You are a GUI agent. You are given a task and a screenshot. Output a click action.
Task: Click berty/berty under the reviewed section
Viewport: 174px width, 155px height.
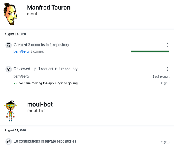[x=21, y=76]
